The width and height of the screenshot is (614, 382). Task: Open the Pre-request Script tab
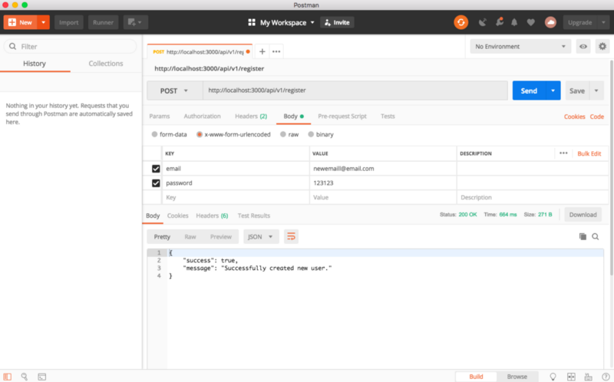pos(342,117)
